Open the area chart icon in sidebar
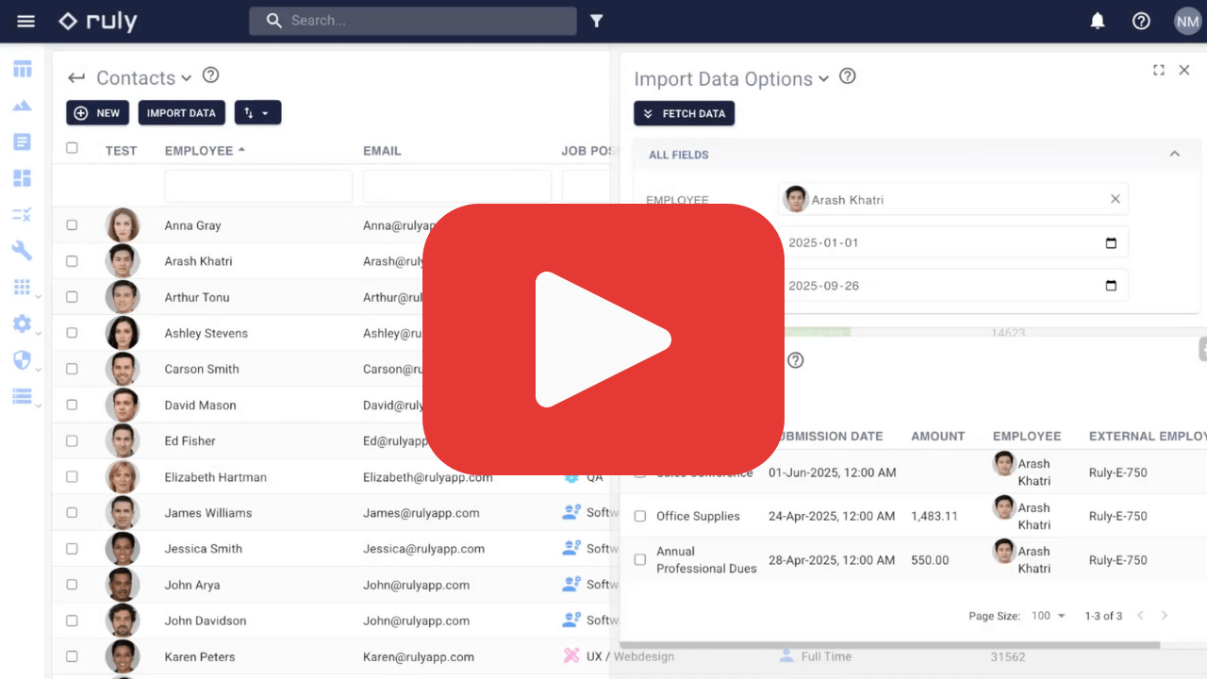 (x=22, y=106)
